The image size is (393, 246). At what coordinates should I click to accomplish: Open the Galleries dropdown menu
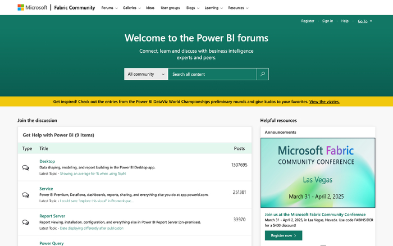(x=131, y=8)
